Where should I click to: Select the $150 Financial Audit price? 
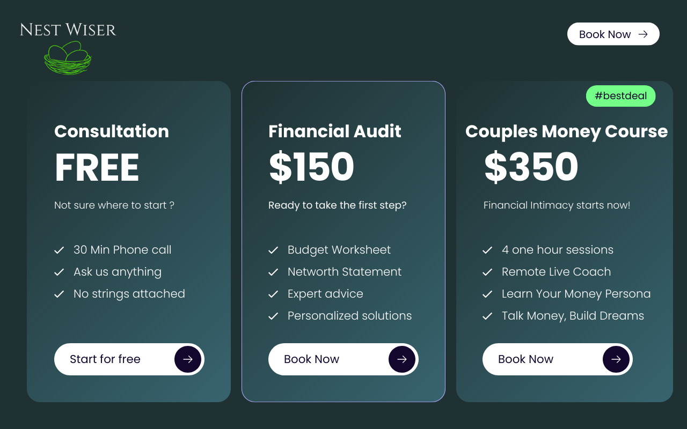(311, 167)
